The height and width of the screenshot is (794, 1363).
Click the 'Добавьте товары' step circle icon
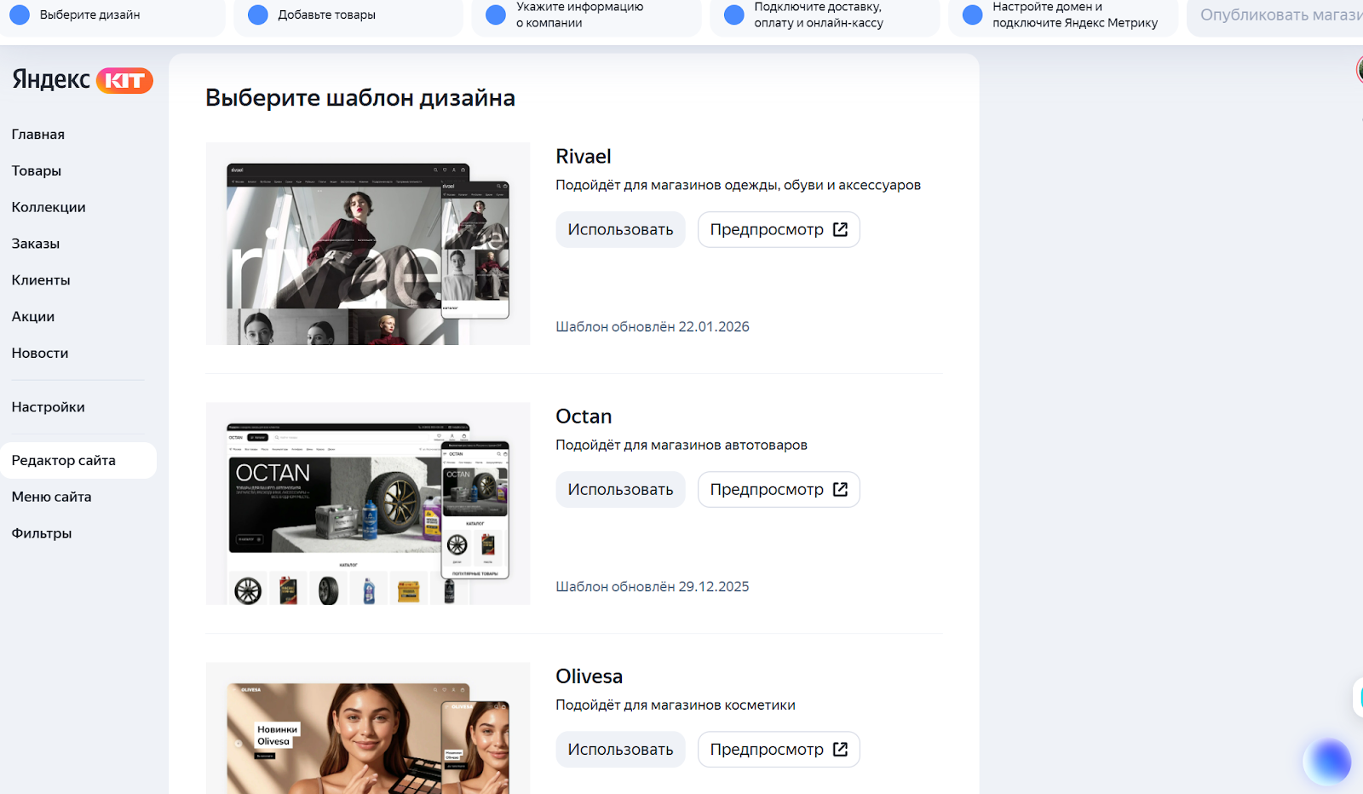tap(257, 14)
